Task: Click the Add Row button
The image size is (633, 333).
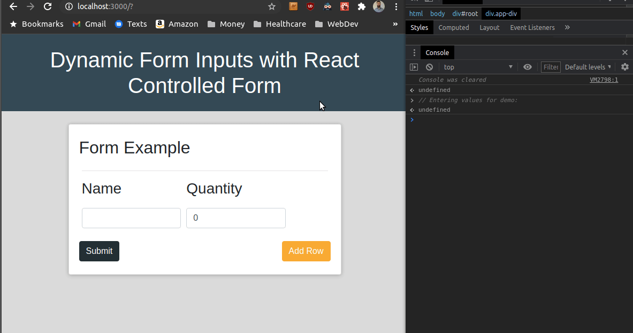Action: [306, 251]
